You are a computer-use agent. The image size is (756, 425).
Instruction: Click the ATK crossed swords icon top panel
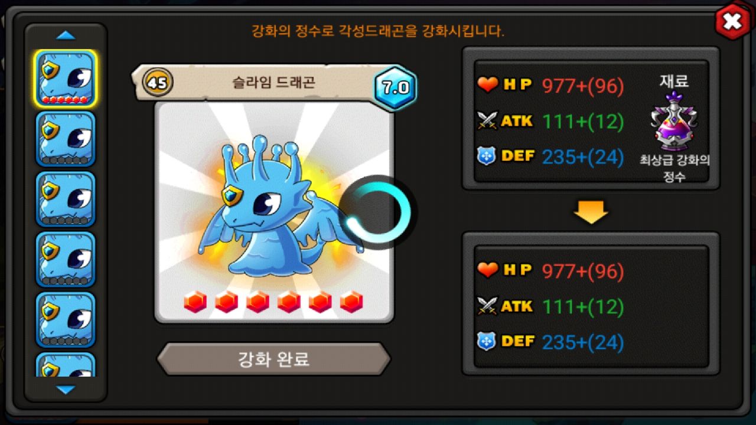coord(488,121)
